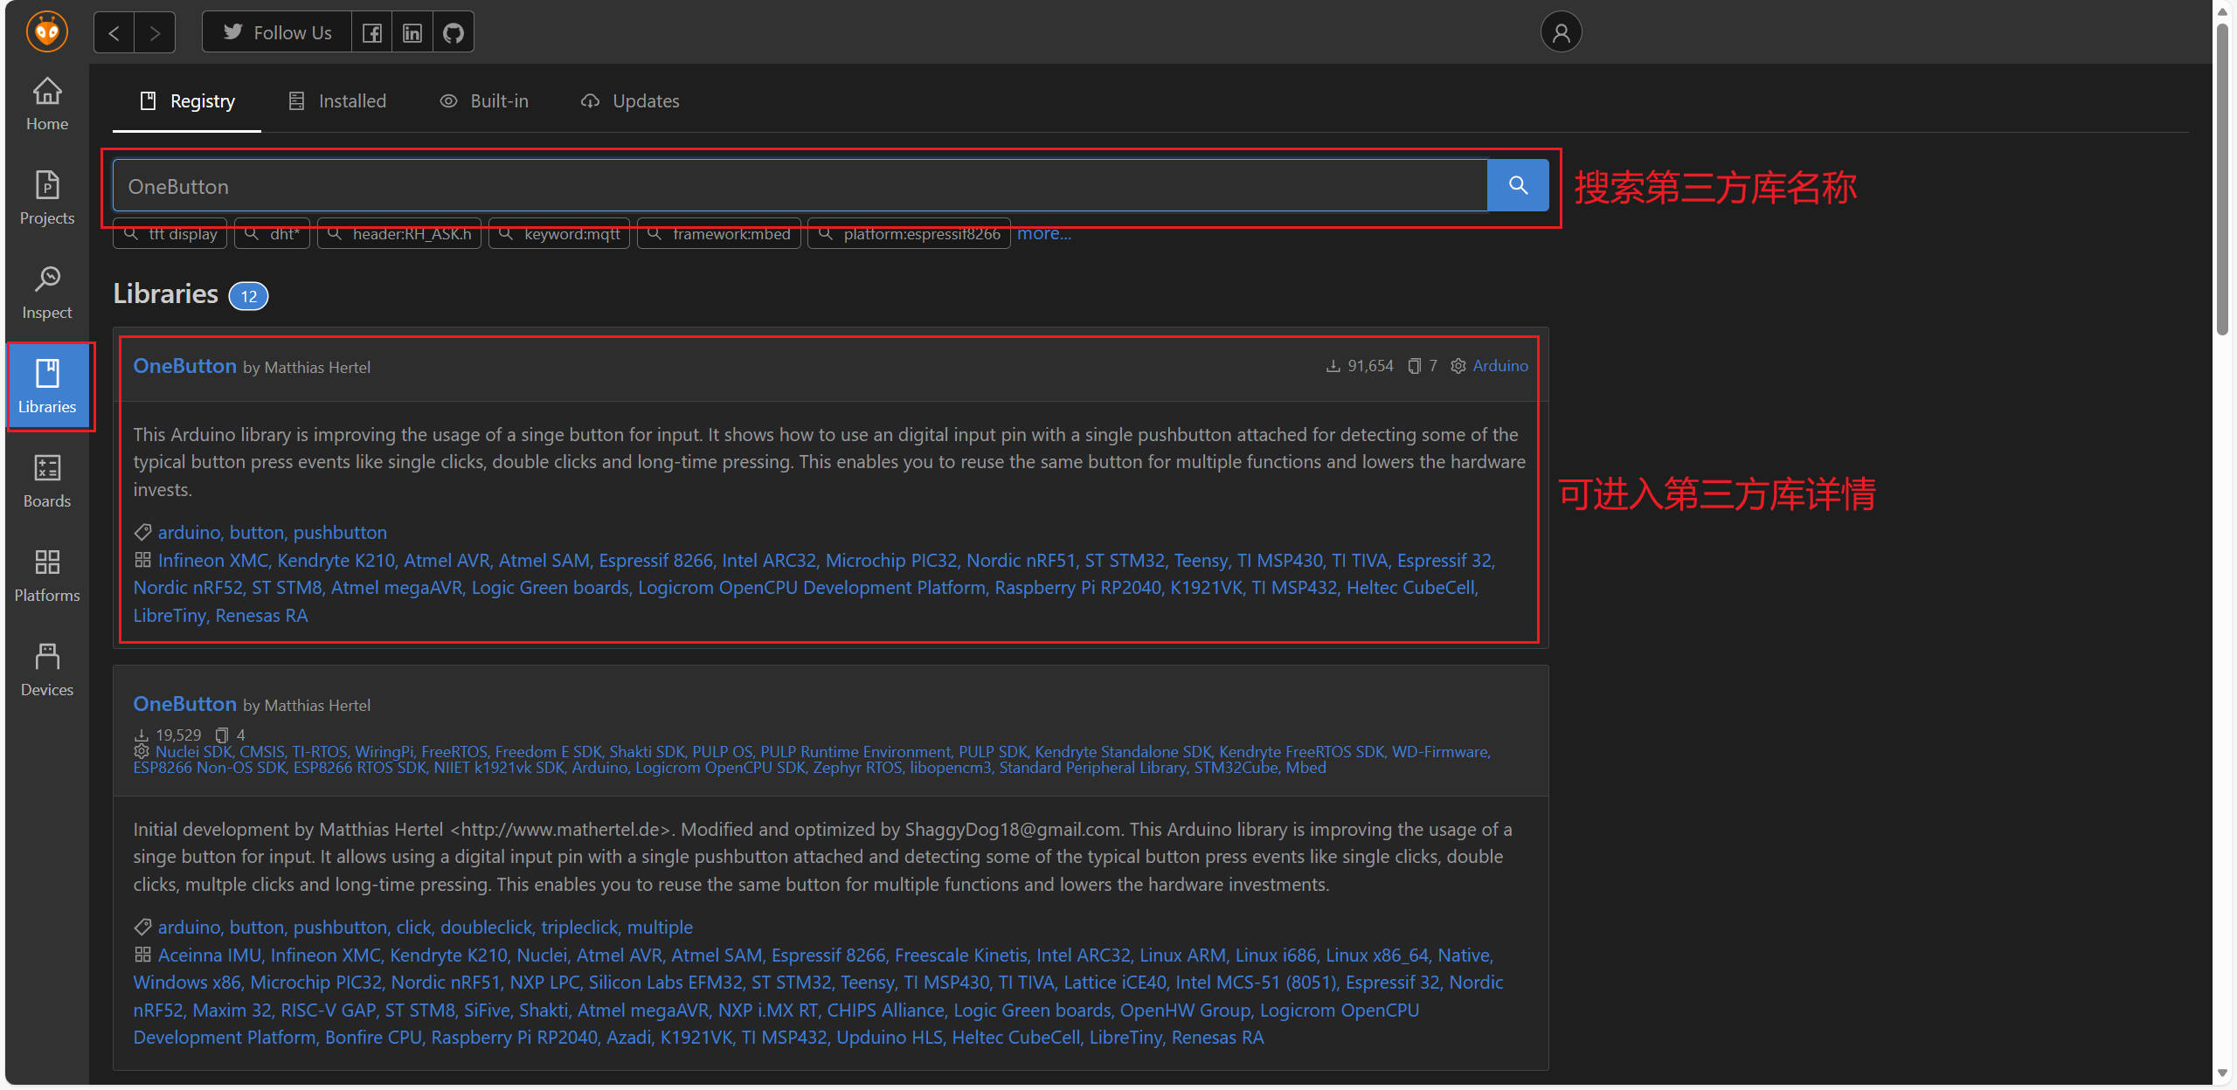Navigate back with the left arrow

114,32
